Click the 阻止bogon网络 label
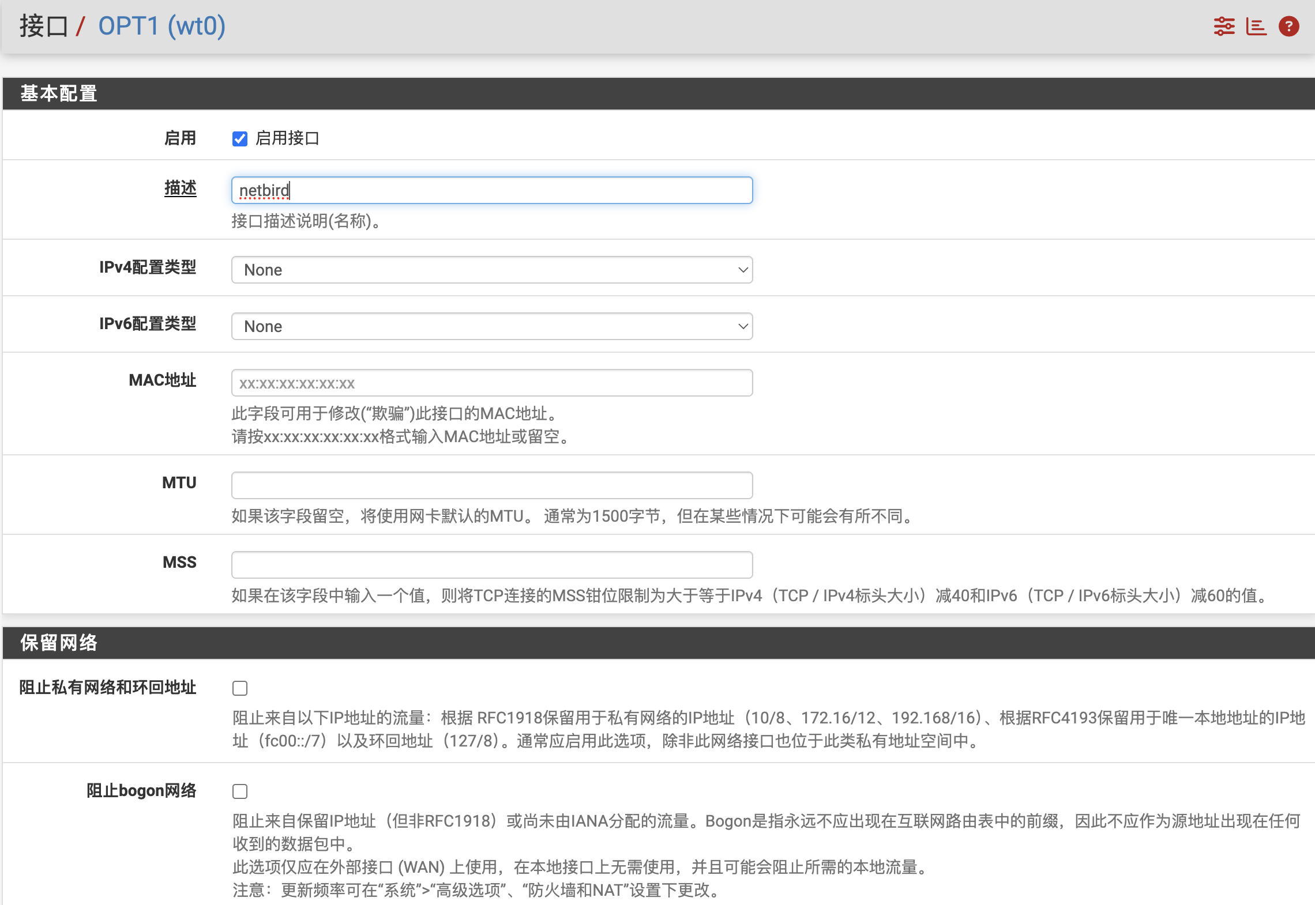Image resolution: width=1315 pixels, height=905 pixels. pyautogui.click(x=141, y=790)
